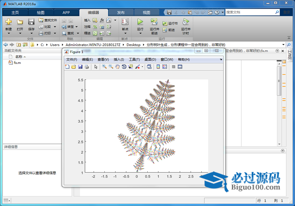This screenshot has width=295, height=206.
Task: Select the edit plot arrow tool
Action: point(96,67)
